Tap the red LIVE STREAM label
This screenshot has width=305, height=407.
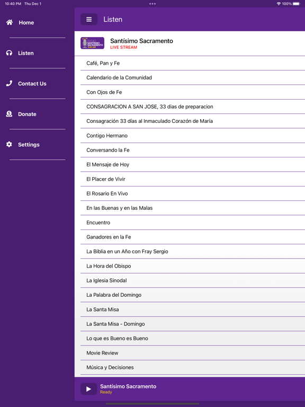[x=123, y=47]
